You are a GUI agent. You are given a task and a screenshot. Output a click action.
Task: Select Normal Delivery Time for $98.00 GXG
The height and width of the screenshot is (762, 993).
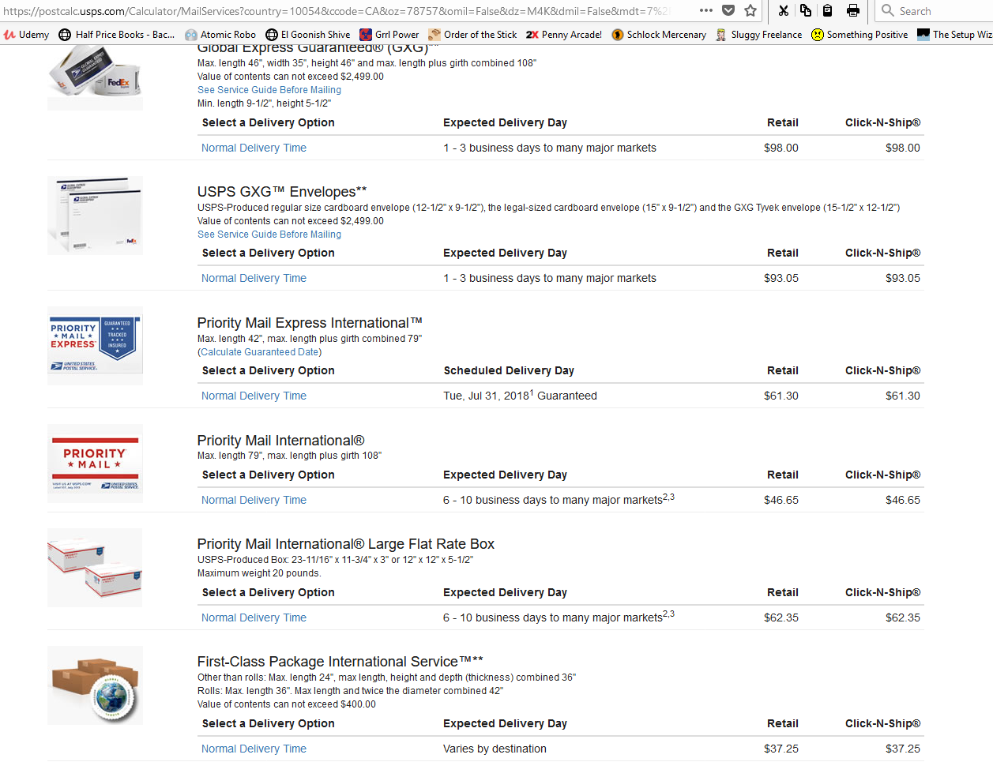254,148
